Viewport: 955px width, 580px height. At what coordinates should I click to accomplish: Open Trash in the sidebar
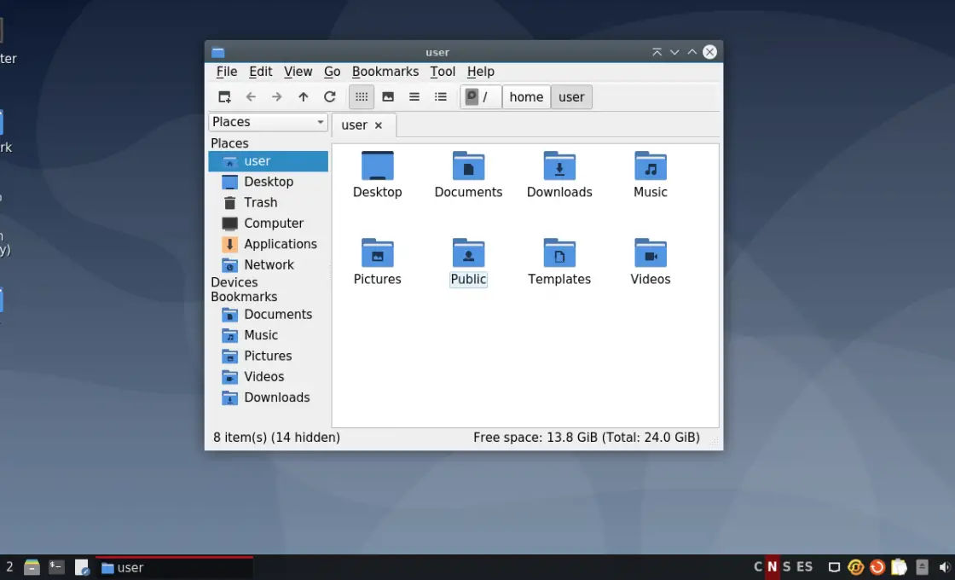(x=268, y=202)
